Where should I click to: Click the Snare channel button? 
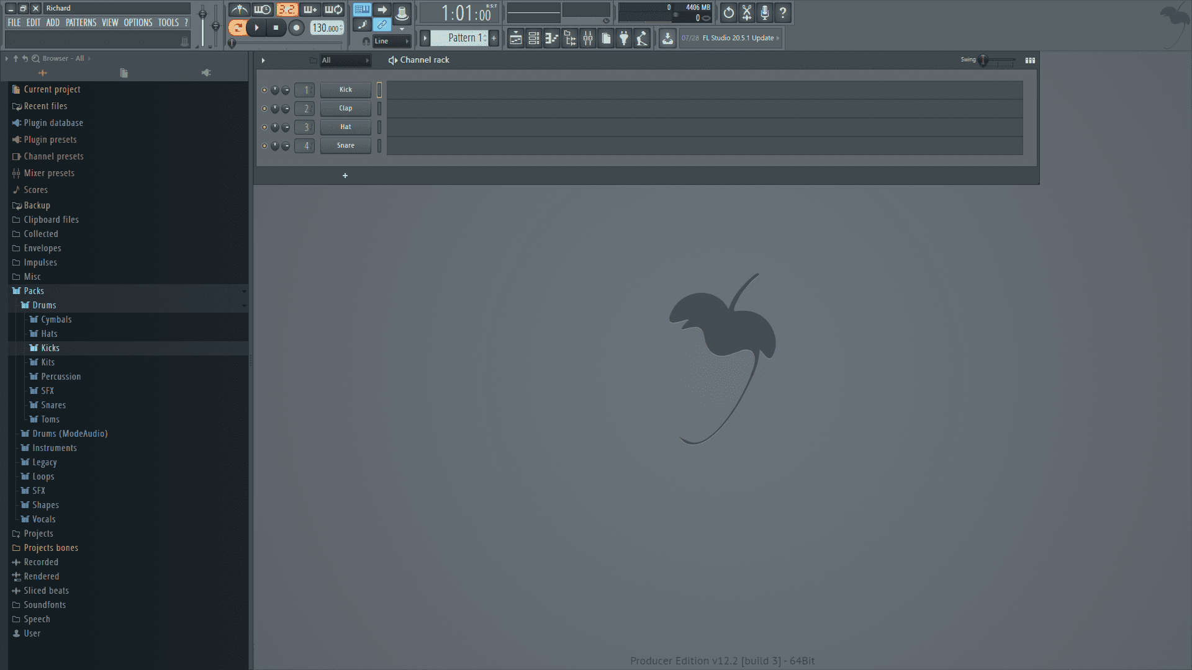(346, 146)
